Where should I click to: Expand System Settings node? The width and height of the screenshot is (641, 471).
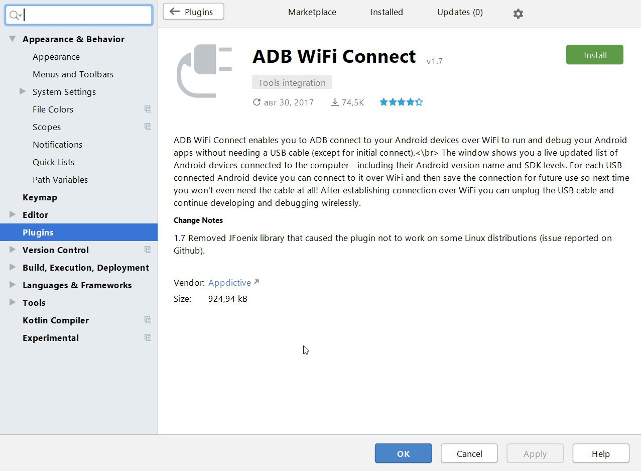pyautogui.click(x=23, y=91)
